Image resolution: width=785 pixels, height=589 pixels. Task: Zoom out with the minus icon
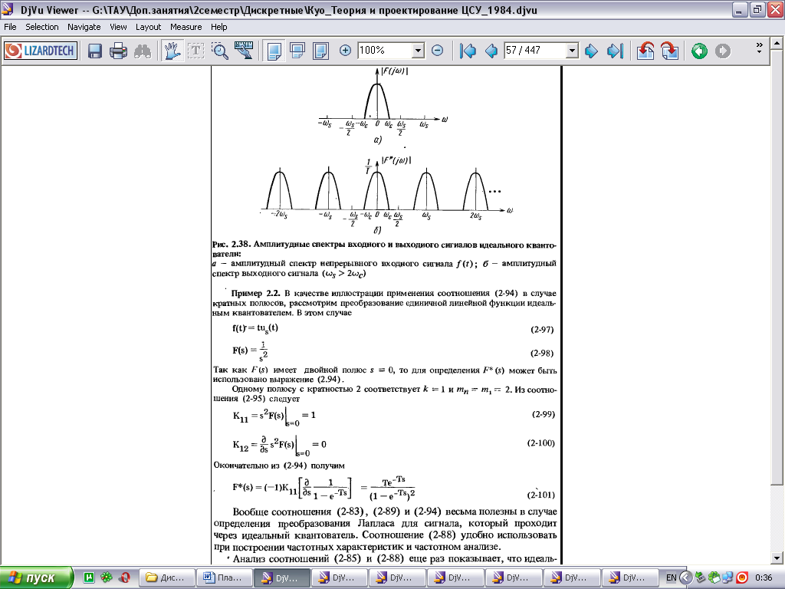click(x=437, y=50)
